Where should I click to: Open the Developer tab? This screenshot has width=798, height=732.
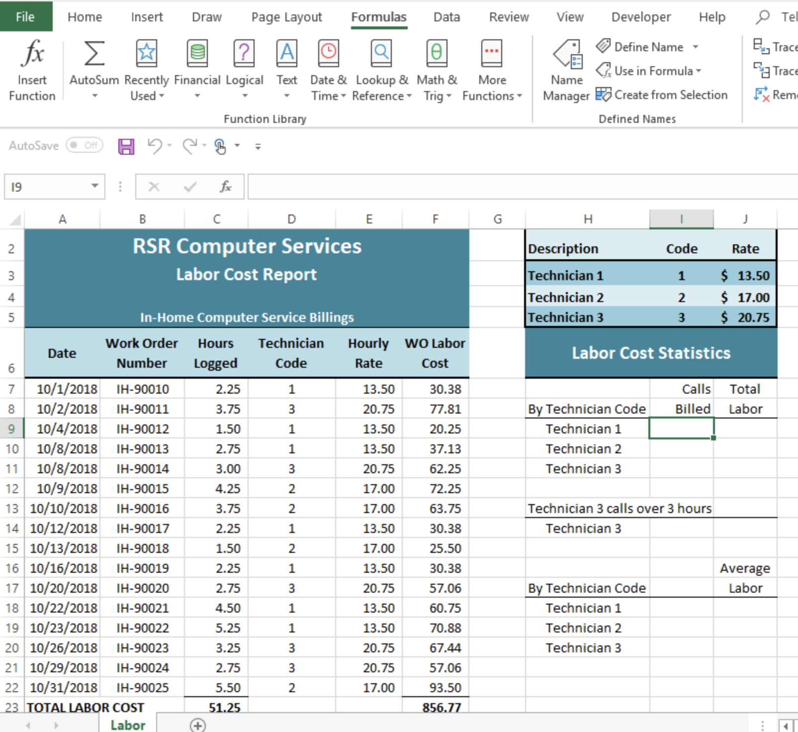click(640, 16)
